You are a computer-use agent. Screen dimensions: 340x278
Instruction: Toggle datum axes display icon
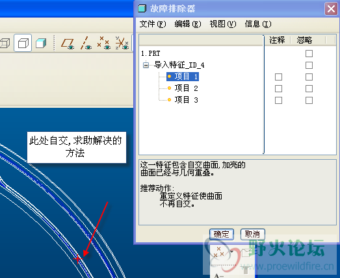[x=86, y=43]
